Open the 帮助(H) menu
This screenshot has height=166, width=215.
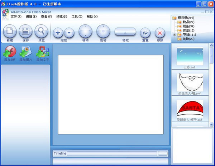92,16
